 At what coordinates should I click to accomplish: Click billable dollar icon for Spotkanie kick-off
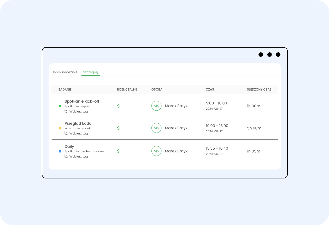[x=118, y=106]
